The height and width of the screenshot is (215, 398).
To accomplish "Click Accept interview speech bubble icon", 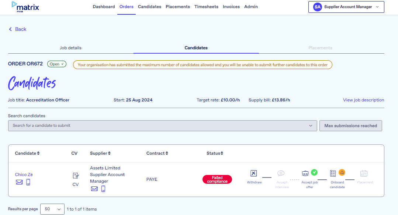I will pos(281,173).
